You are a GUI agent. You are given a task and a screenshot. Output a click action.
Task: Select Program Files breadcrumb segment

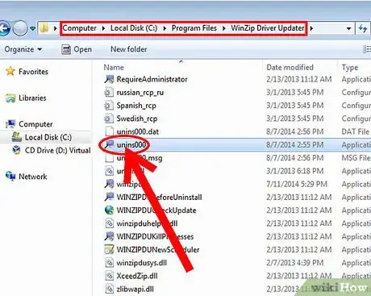pyautogui.click(x=194, y=28)
